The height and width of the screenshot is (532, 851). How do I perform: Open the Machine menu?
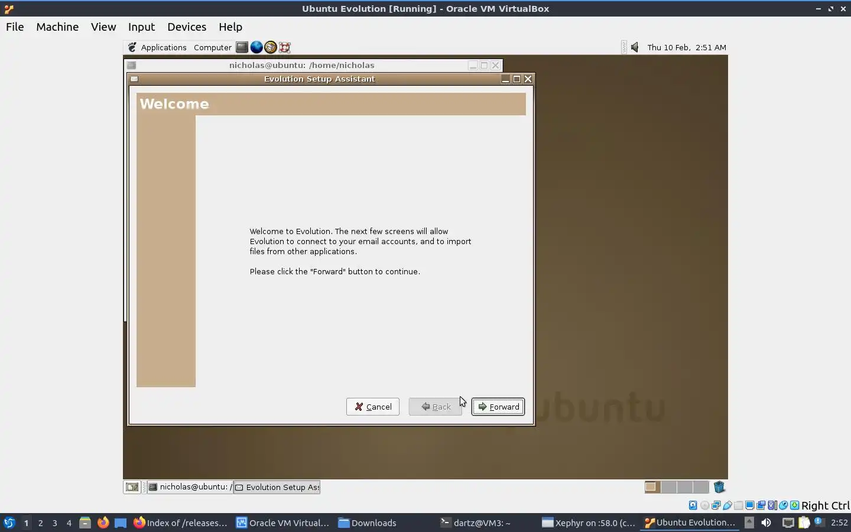point(57,27)
